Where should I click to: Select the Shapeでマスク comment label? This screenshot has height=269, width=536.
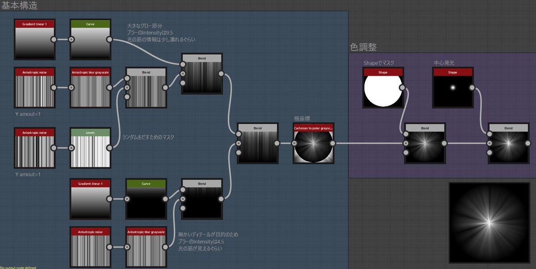379,63
